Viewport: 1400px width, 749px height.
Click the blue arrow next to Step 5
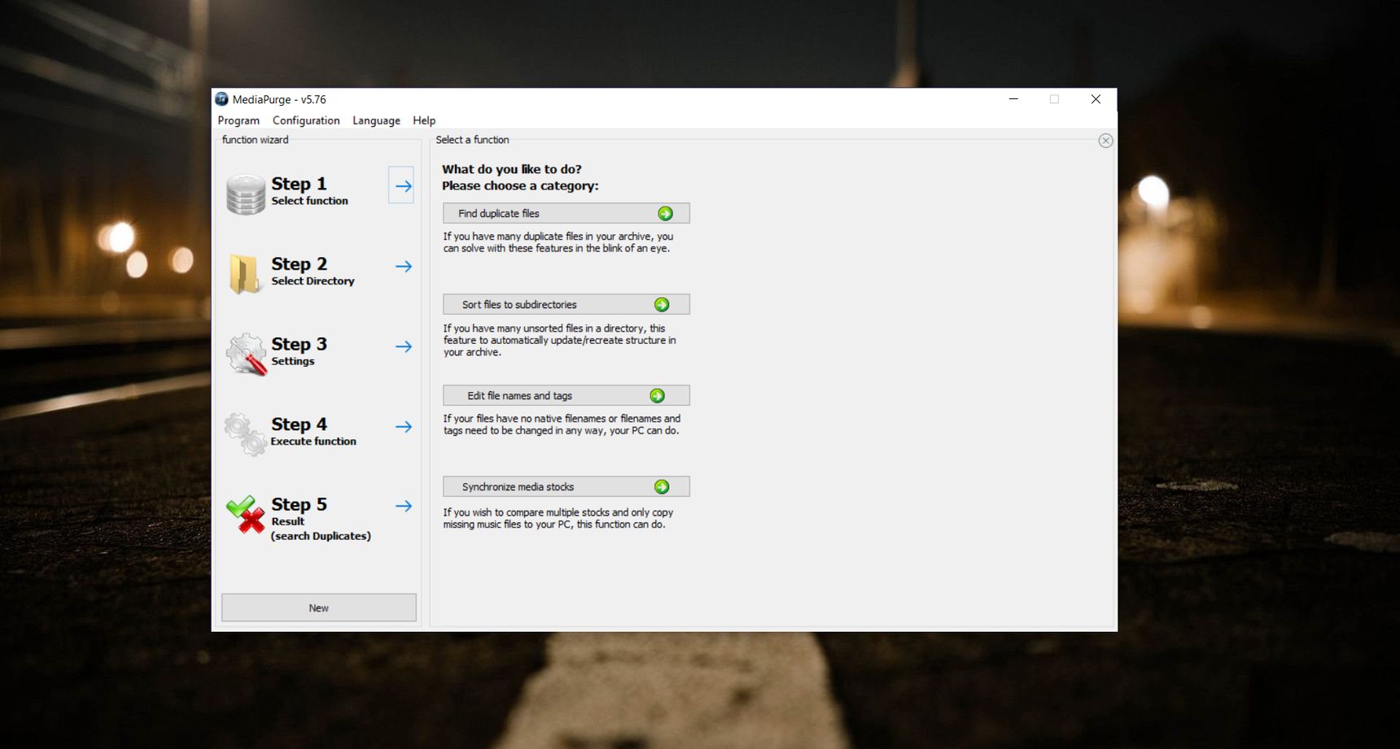pyautogui.click(x=404, y=506)
